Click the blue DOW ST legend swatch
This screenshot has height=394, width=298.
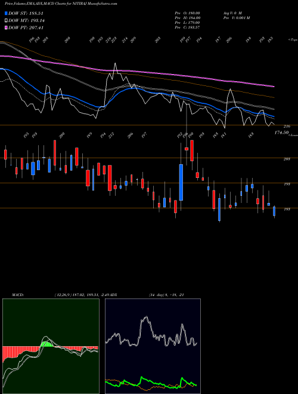pyautogui.click(x=6, y=13)
